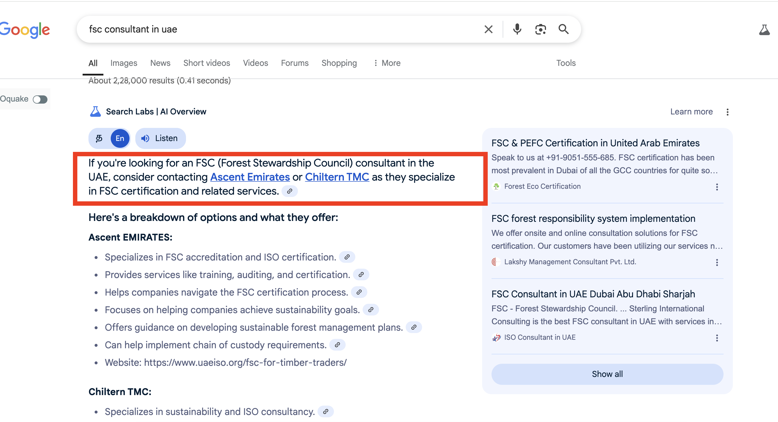
Task: Open FSC & PEFC Certification in United Arab Emirates
Action: (x=596, y=143)
